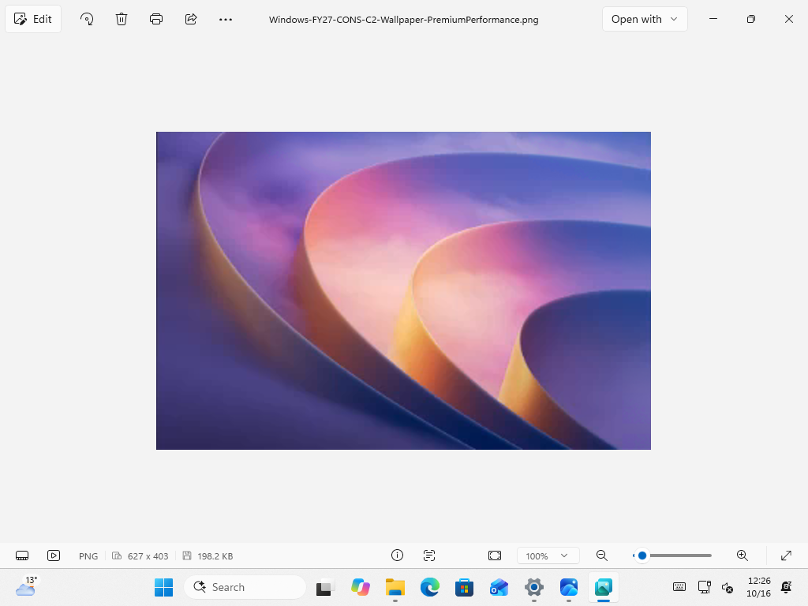Click the 198.2 KB file size text

point(215,556)
